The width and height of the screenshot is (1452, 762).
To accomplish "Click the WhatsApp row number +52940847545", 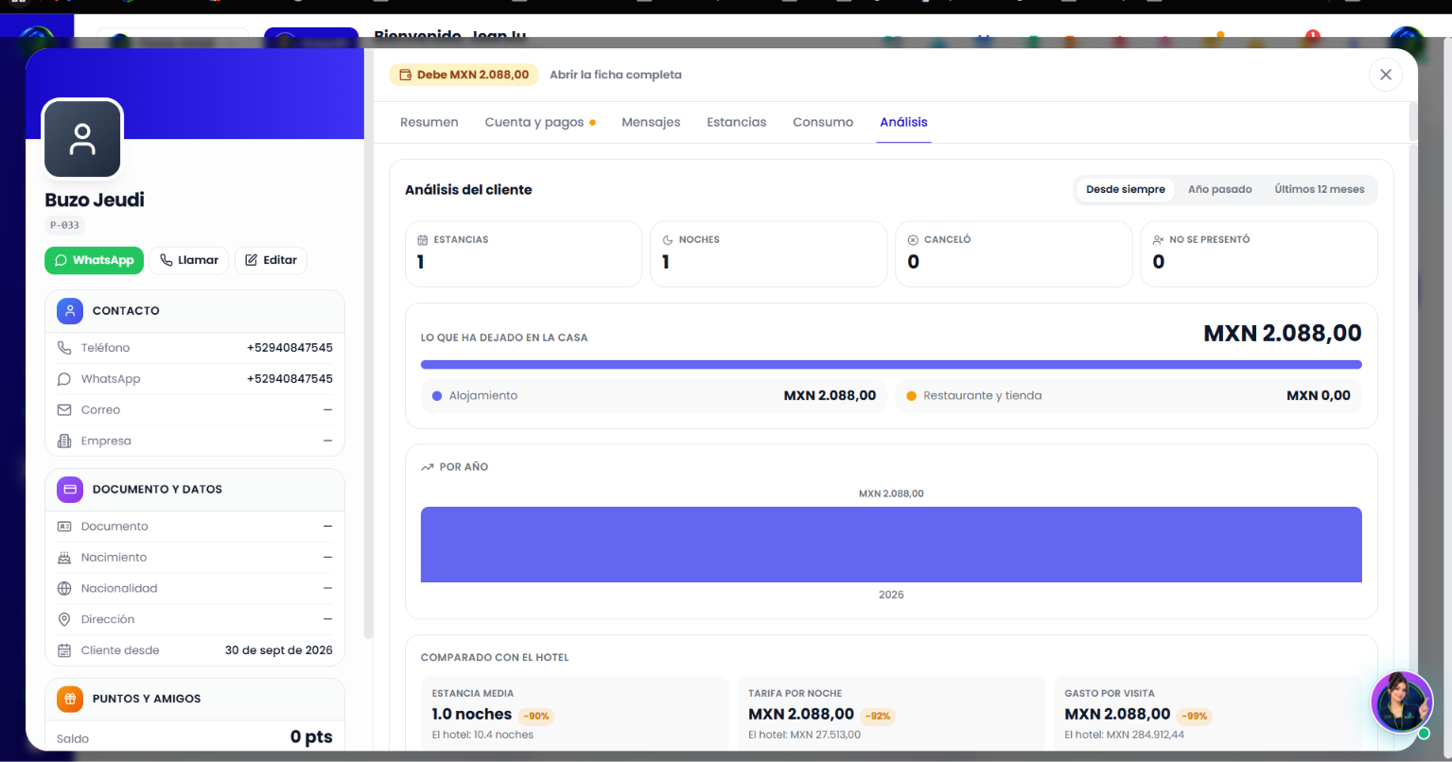I will click(x=289, y=379).
